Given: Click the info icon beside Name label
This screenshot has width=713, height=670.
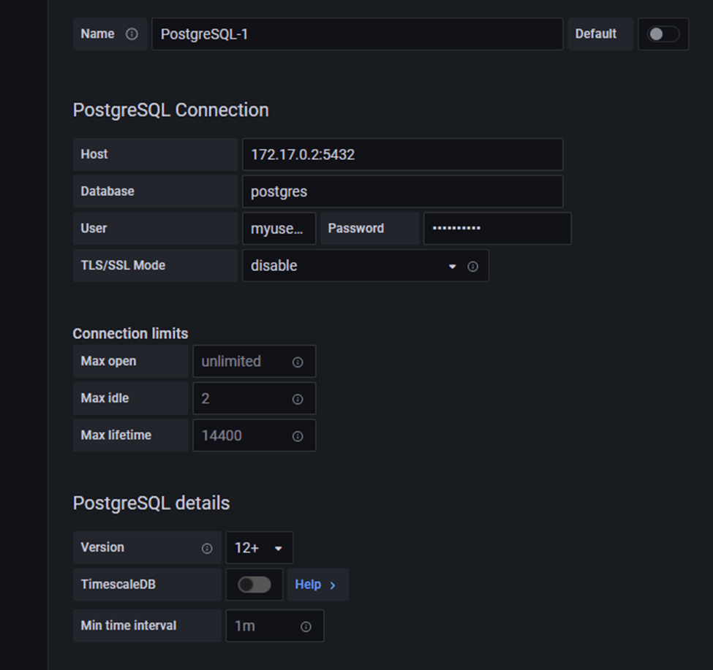Looking at the screenshot, I should [x=132, y=34].
